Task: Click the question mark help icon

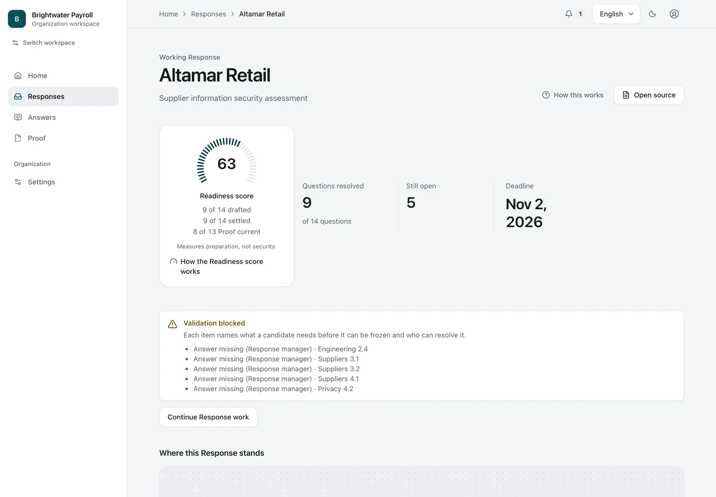Action: (546, 95)
